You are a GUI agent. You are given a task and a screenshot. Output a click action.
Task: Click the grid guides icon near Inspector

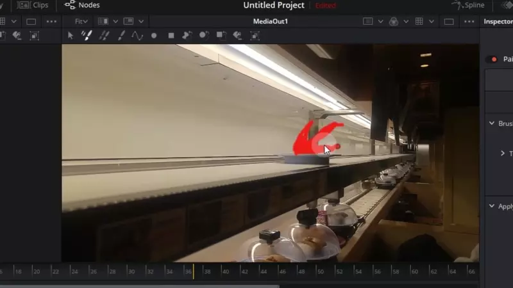click(419, 22)
